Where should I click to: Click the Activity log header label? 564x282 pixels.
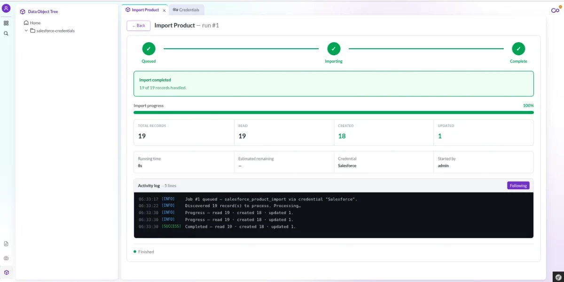[149, 186]
